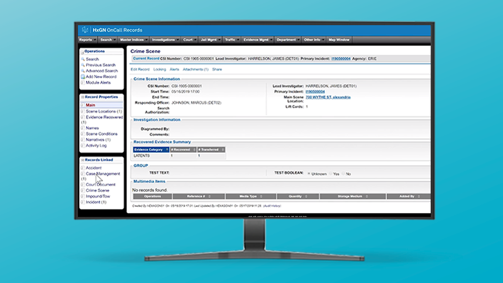Open Primary Incident link in Crime Scene Information
Screen dimensions: 503x283
pyautogui.click(x=315, y=92)
